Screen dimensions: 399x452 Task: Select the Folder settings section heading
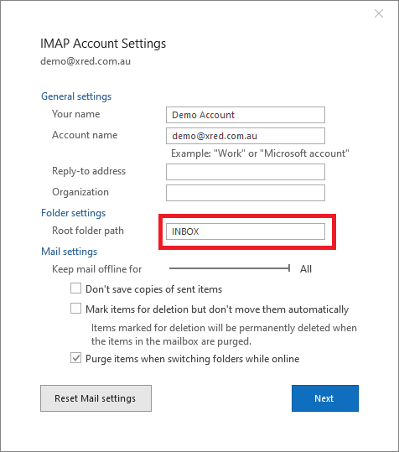[74, 213]
